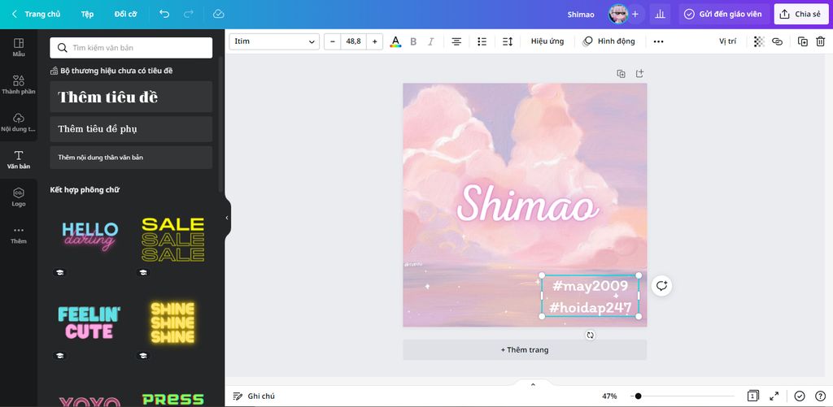Click Thêm tiêu đề heading option
833x407 pixels.
[131, 97]
